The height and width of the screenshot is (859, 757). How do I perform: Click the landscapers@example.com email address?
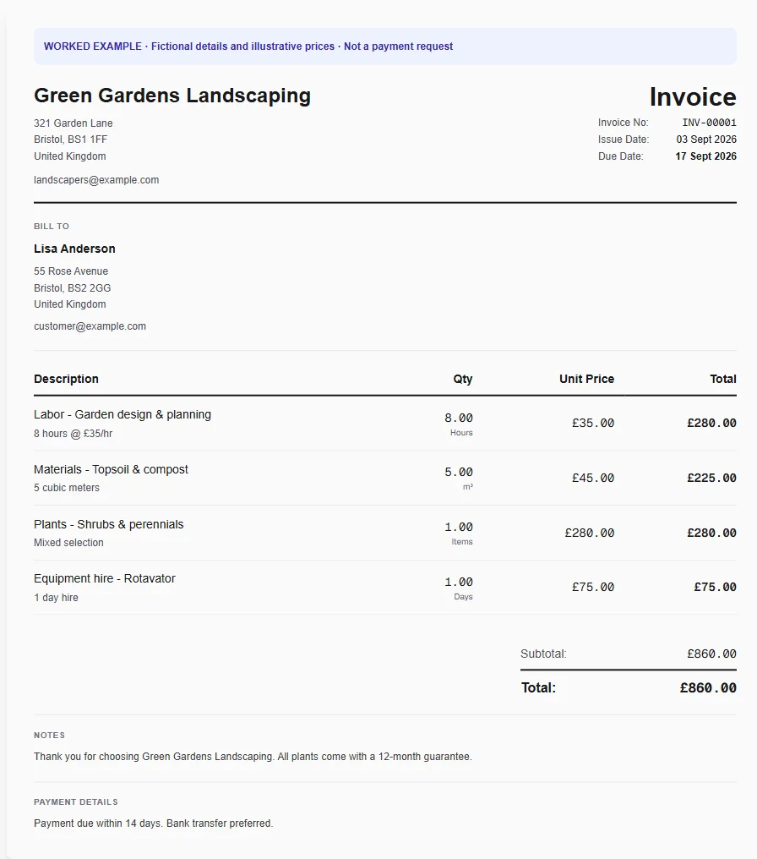coord(96,180)
